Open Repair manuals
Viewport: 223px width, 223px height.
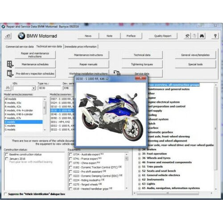click(x=88, y=64)
